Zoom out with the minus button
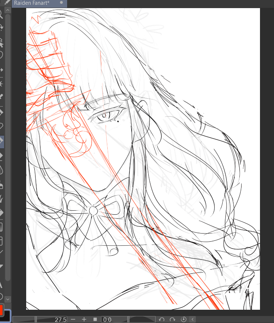The image size is (274, 323). point(73,319)
